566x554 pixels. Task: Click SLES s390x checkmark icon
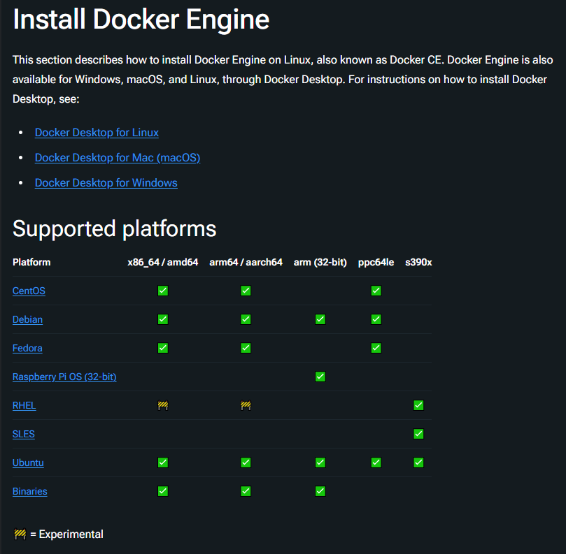pos(418,434)
